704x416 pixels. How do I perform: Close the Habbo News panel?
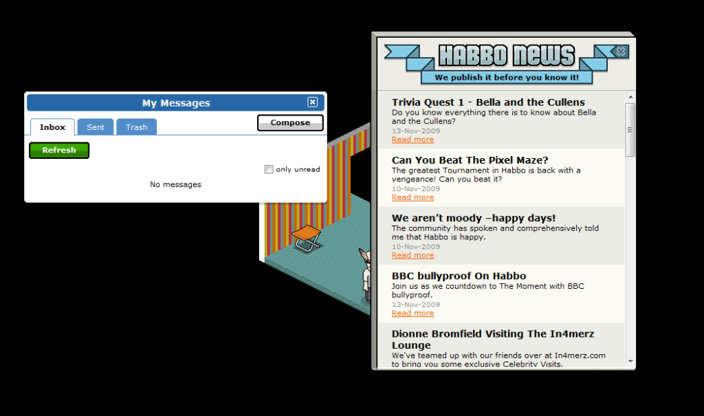point(620,52)
